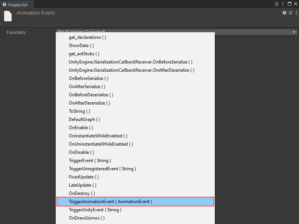This screenshot has height=224, width=299.
Task: Collapse the Function dropdown arrow
Action: (295, 32)
